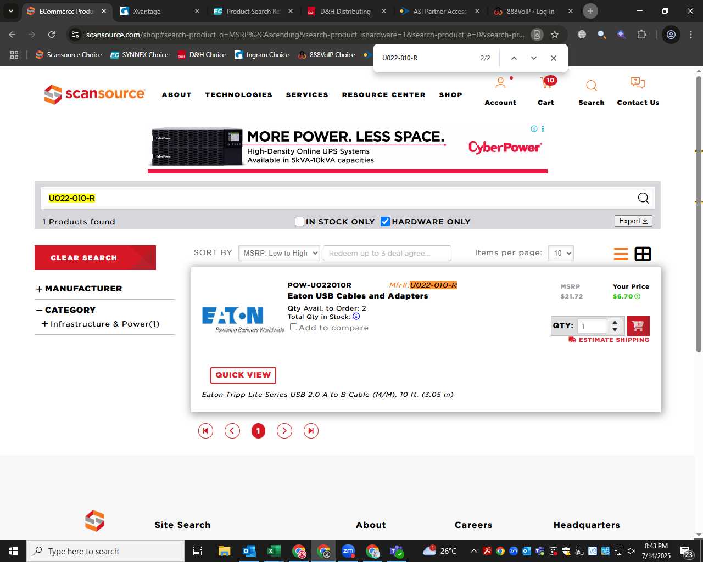
Task: Find next match in find bar
Action: point(534,58)
